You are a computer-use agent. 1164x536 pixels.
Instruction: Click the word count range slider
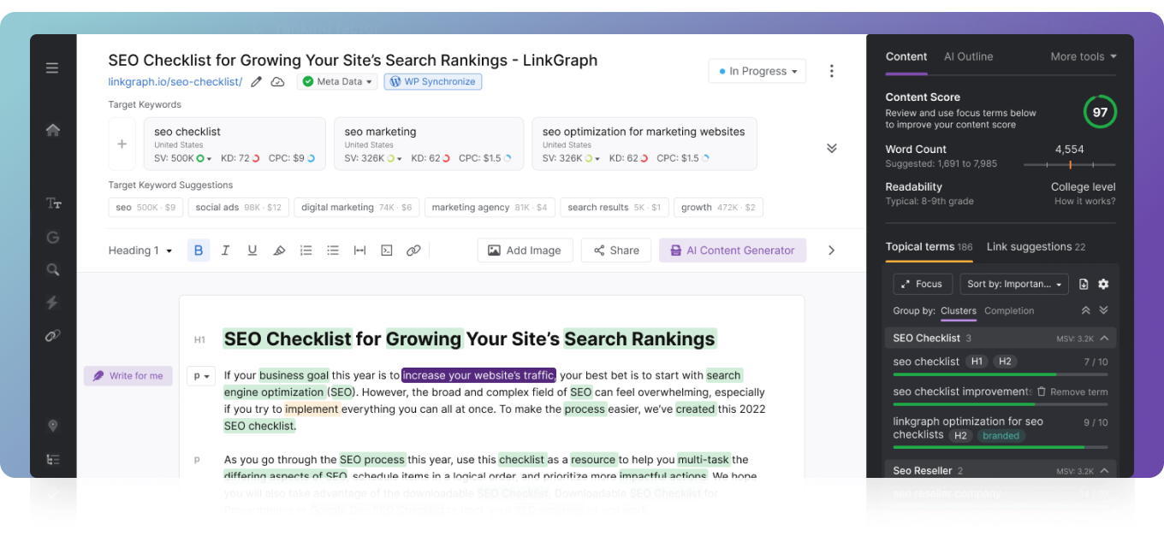(1069, 164)
